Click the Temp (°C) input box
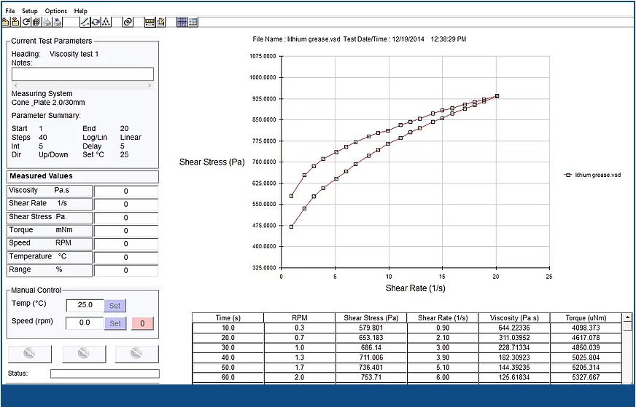 [85, 305]
